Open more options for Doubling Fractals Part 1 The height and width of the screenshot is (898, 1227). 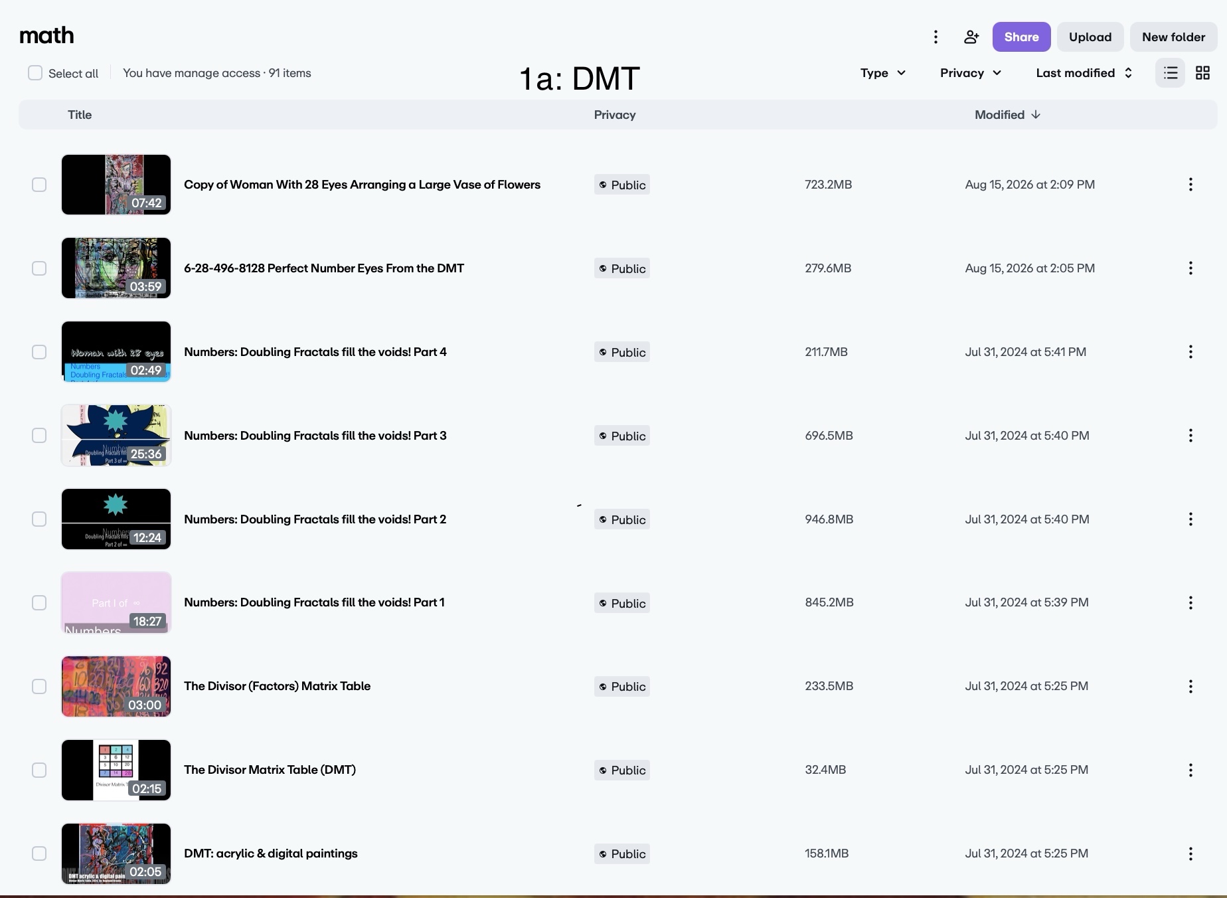click(x=1190, y=602)
